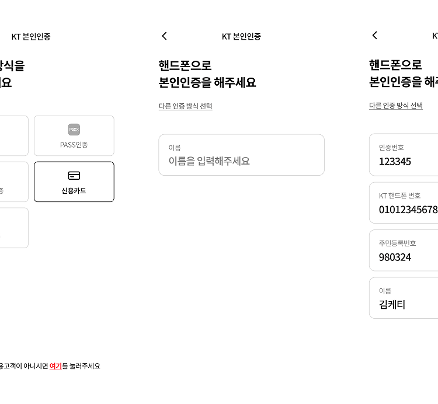Open 다른 인증 방식 선택 above empty name field
This screenshot has height=404, width=438.
186,106
